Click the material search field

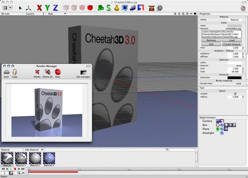[x=180, y=150]
